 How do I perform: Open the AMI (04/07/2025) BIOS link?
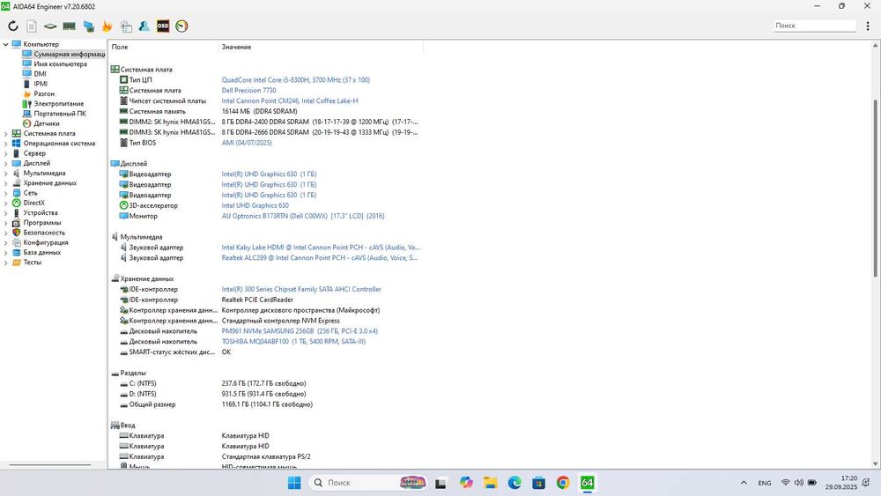coord(247,143)
